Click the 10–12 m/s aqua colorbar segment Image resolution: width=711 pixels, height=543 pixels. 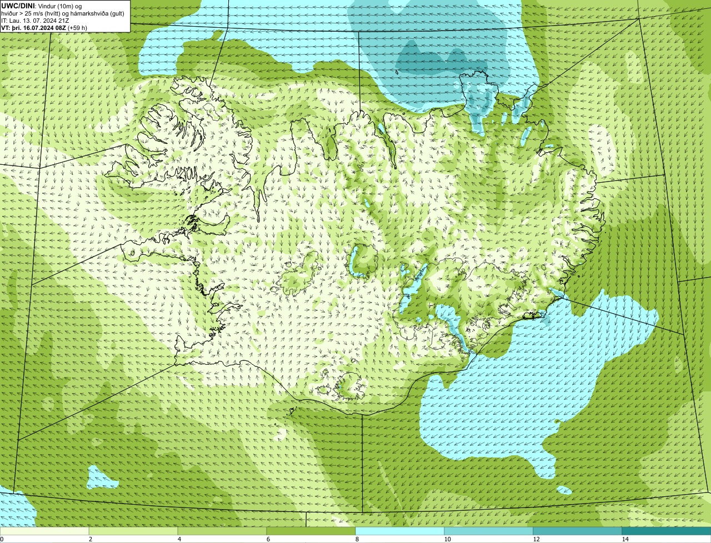point(489,531)
